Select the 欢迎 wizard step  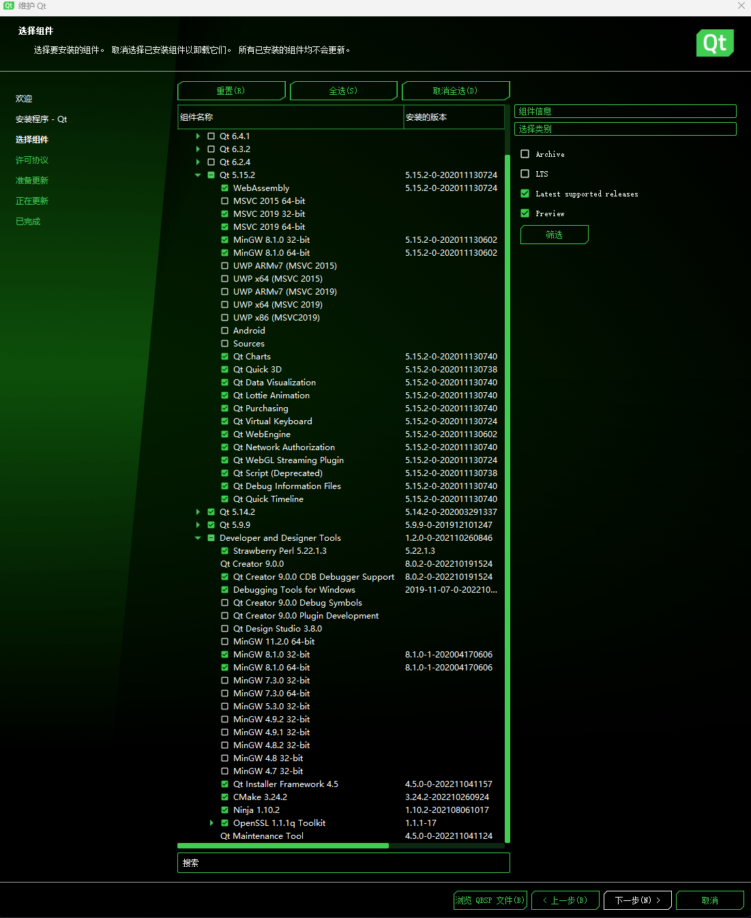pos(24,99)
